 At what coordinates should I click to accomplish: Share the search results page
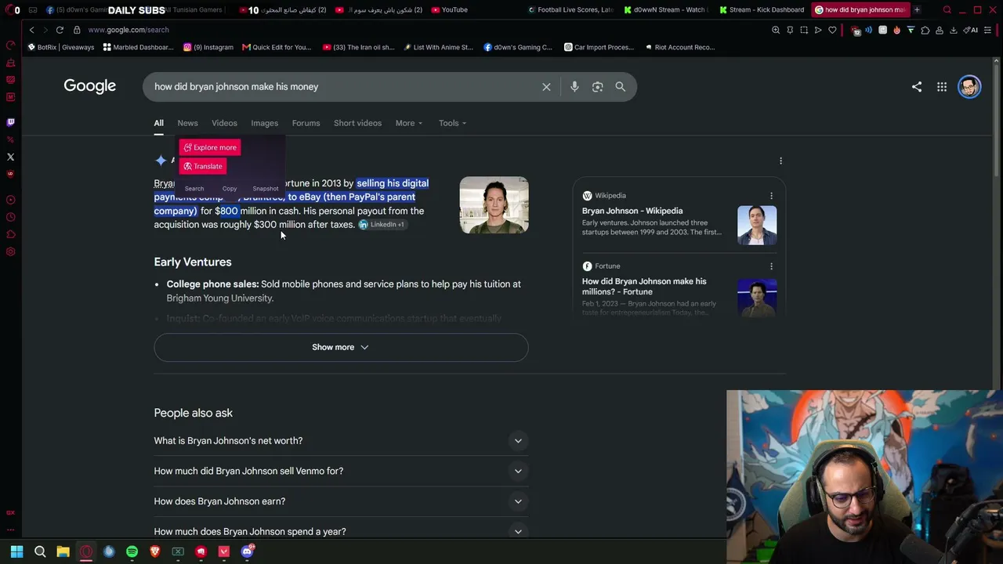pos(917,87)
